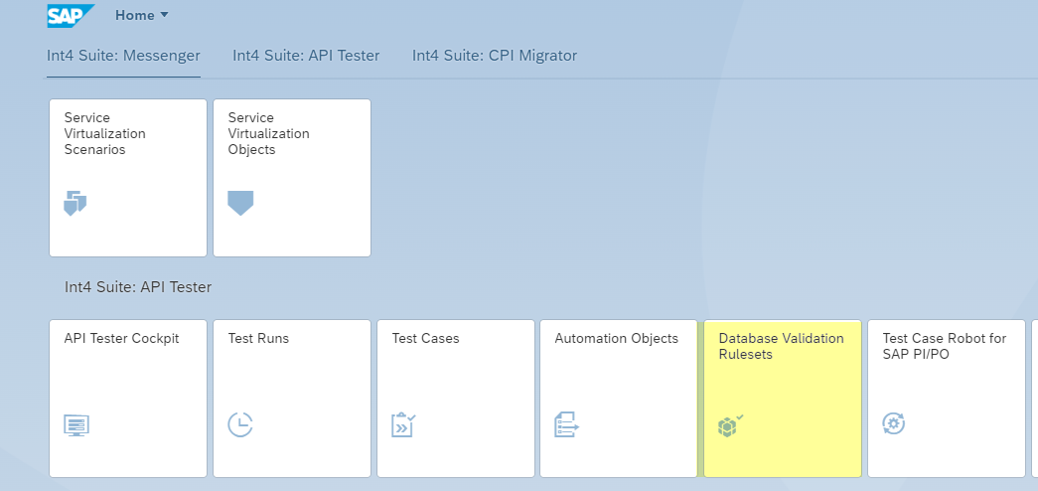Click the Test Runs clock icon
The width and height of the screenshot is (1038, 491).
(x=240, y=424)
